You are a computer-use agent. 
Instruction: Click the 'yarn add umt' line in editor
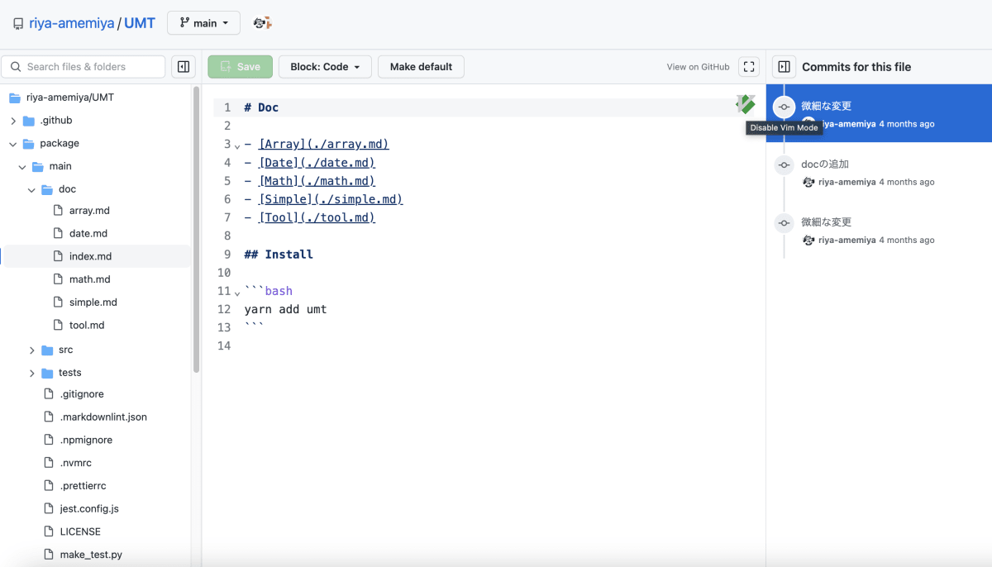(286, 309)
